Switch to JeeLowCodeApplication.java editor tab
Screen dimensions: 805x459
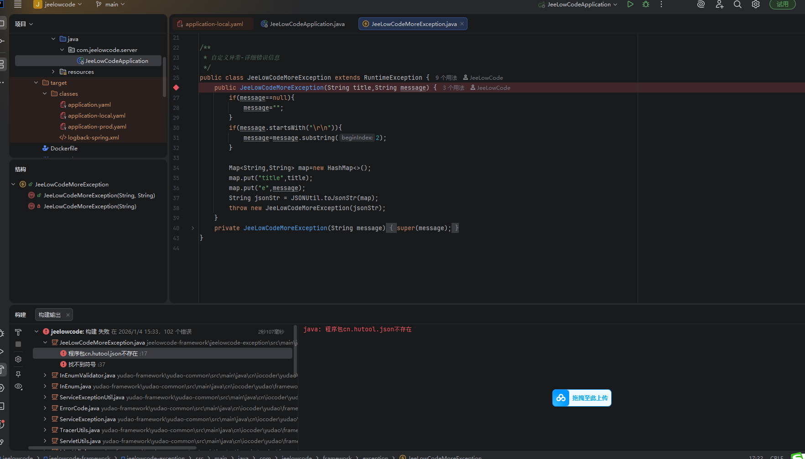pos(306,24)
